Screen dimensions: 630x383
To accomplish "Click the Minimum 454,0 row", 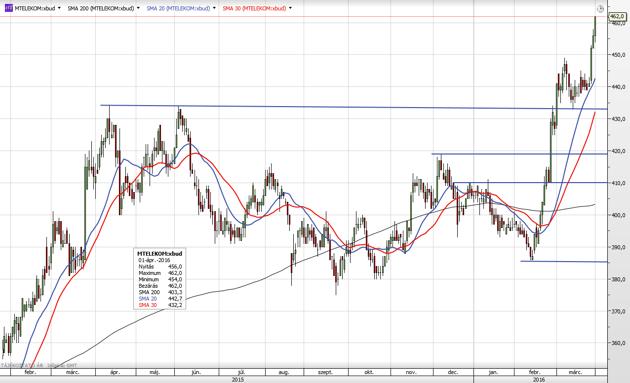I will tap(160, 279).
